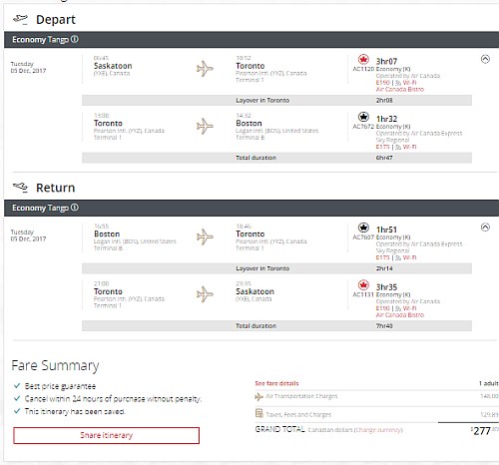Screen dimensions: 499x465
Task: Click the Wi-Fi link for flight AC7672
Action: (x=409, y=147)
